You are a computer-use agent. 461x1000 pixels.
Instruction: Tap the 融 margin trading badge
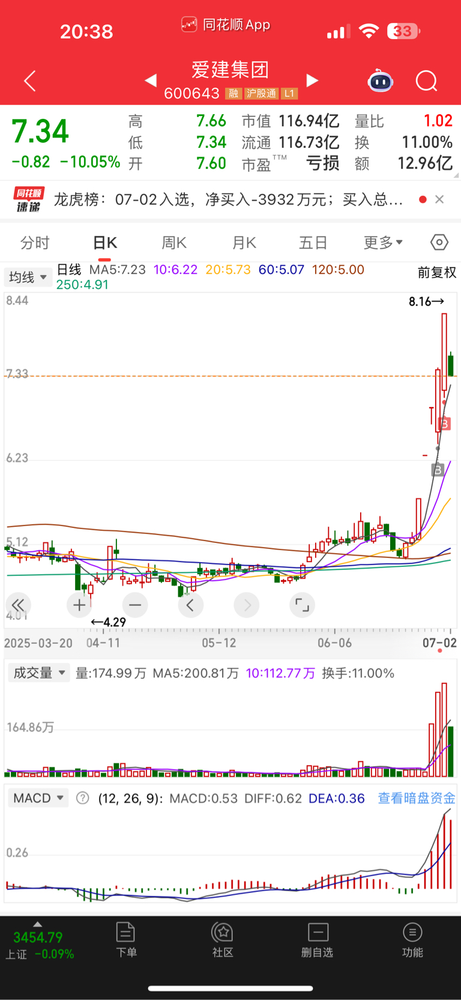[233, 93]
